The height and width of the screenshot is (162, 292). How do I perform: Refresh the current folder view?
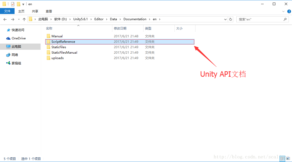click(x=231, y=19)
